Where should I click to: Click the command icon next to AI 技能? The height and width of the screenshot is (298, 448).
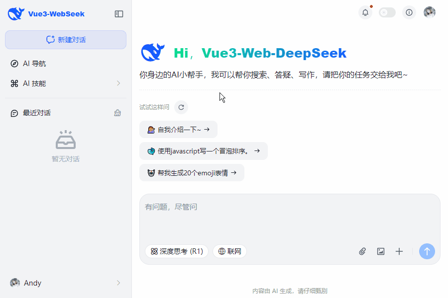[x=14, y=83]
